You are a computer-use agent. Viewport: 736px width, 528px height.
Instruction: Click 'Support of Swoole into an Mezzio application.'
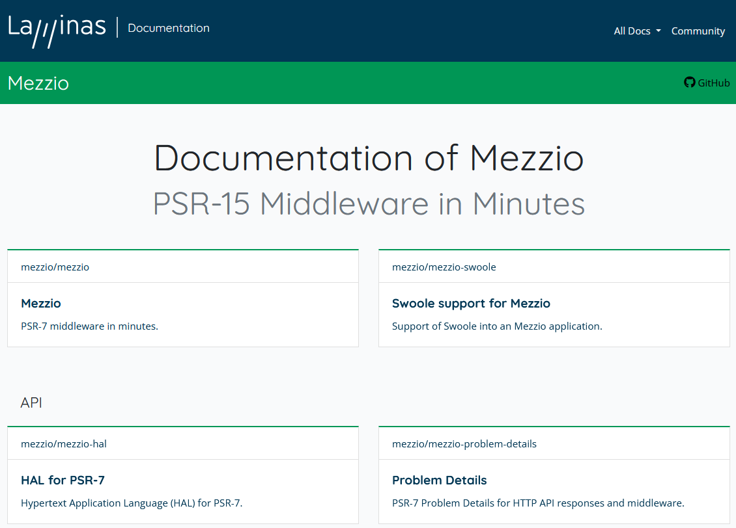pyautogui.click(x=497, y=326)
